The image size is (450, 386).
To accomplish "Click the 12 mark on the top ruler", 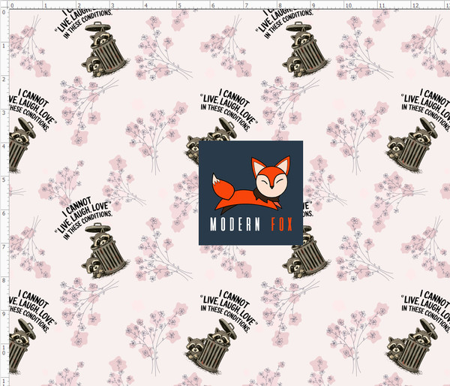I will coord(415,5).
